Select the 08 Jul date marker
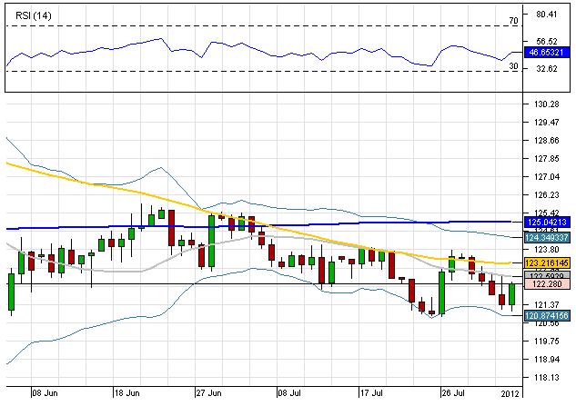Screen dimensions: 576x406 (290, 395)
